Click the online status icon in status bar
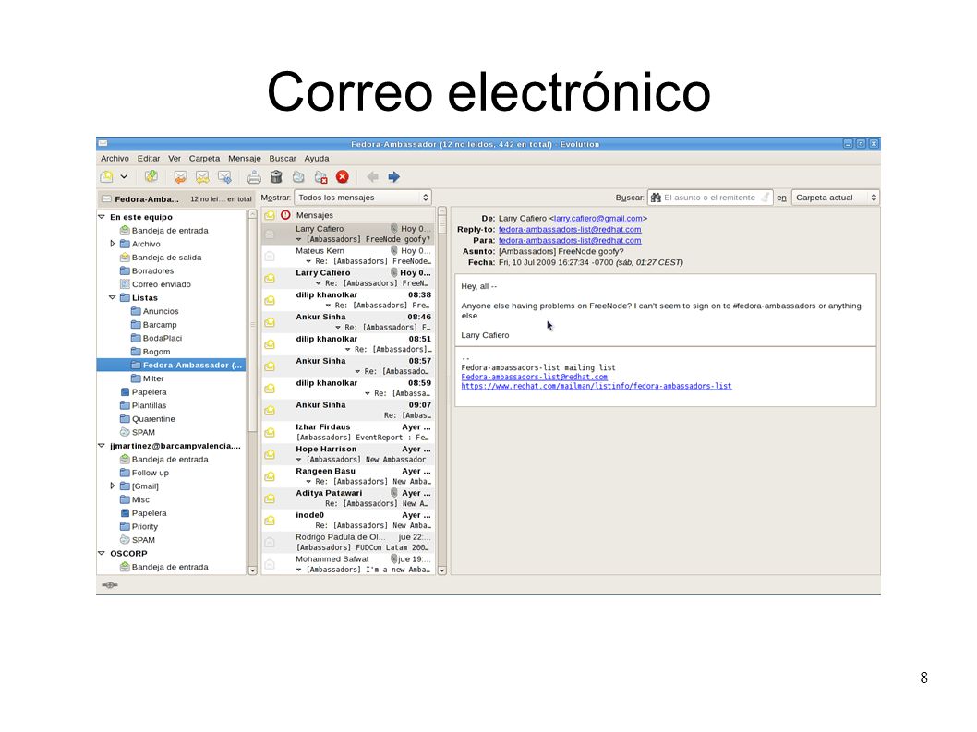Viewport: 977px width, 732px height. (x=110, y=585)
